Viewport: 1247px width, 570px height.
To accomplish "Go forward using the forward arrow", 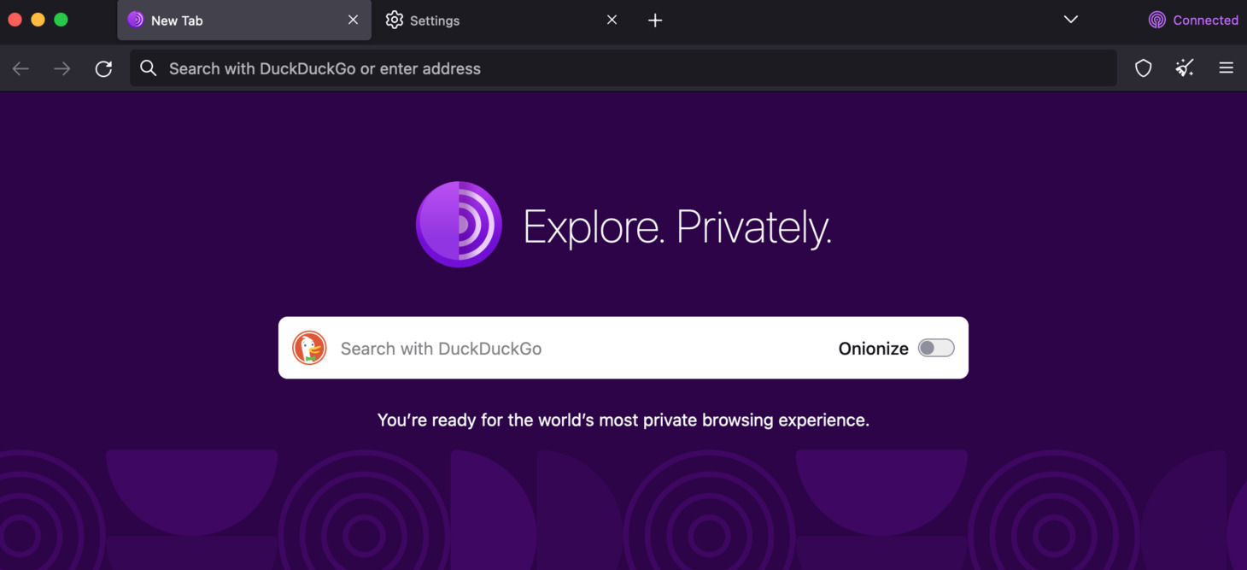I will coord(61,68).
